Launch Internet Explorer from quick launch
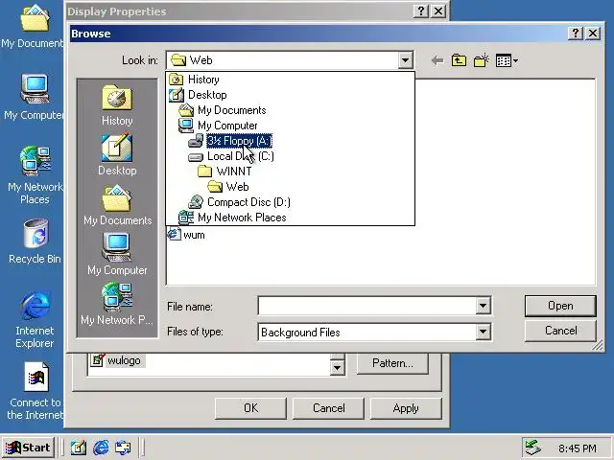The height and width of the screenshot is (460, 614). 101,448
